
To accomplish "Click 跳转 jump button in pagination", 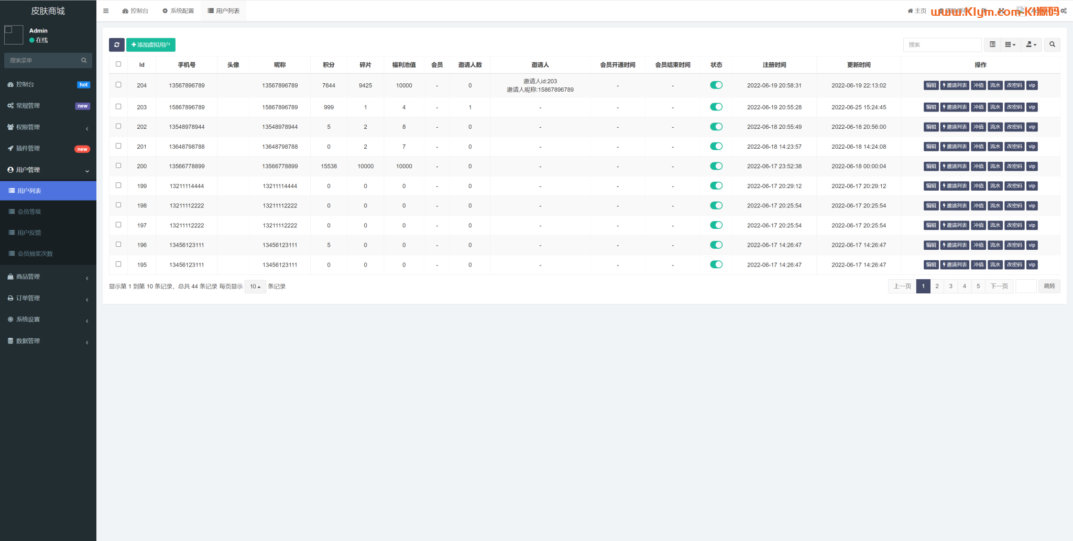I will tap(1049, 286).
